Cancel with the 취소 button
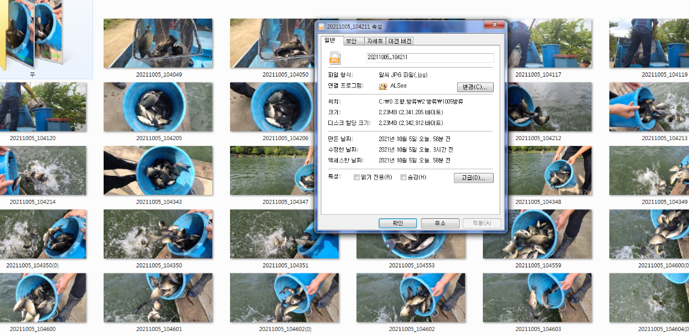The width and height of the screenshot is (689, 335). tap(440, 223)
